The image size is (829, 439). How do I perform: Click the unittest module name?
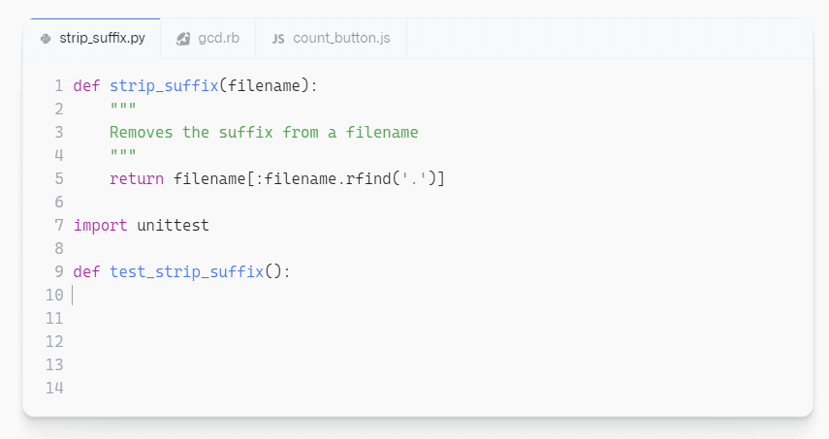[x=173, y=225]
